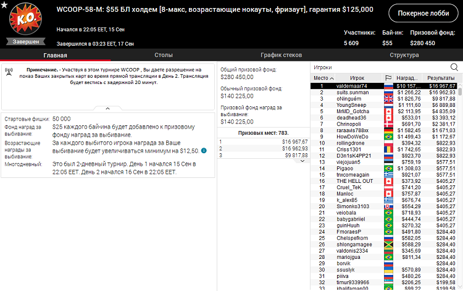The width and height of the screenshot is (463, 291).
Task: Click the Canadian flag next to MrMD_Gotcha
Action: pos(388,111)
